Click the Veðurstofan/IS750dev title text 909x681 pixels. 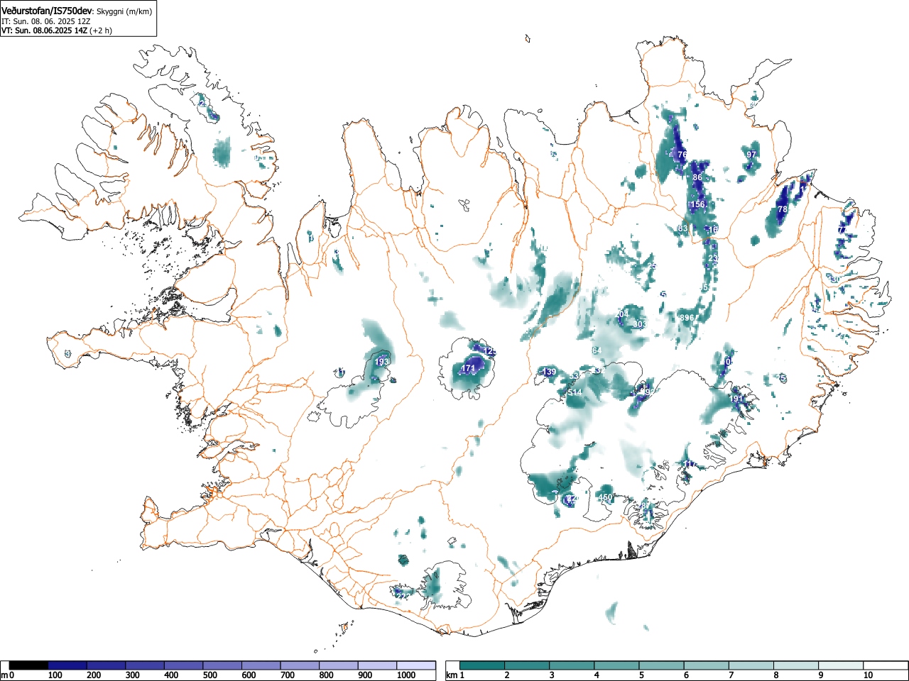[x=47, y=10]
